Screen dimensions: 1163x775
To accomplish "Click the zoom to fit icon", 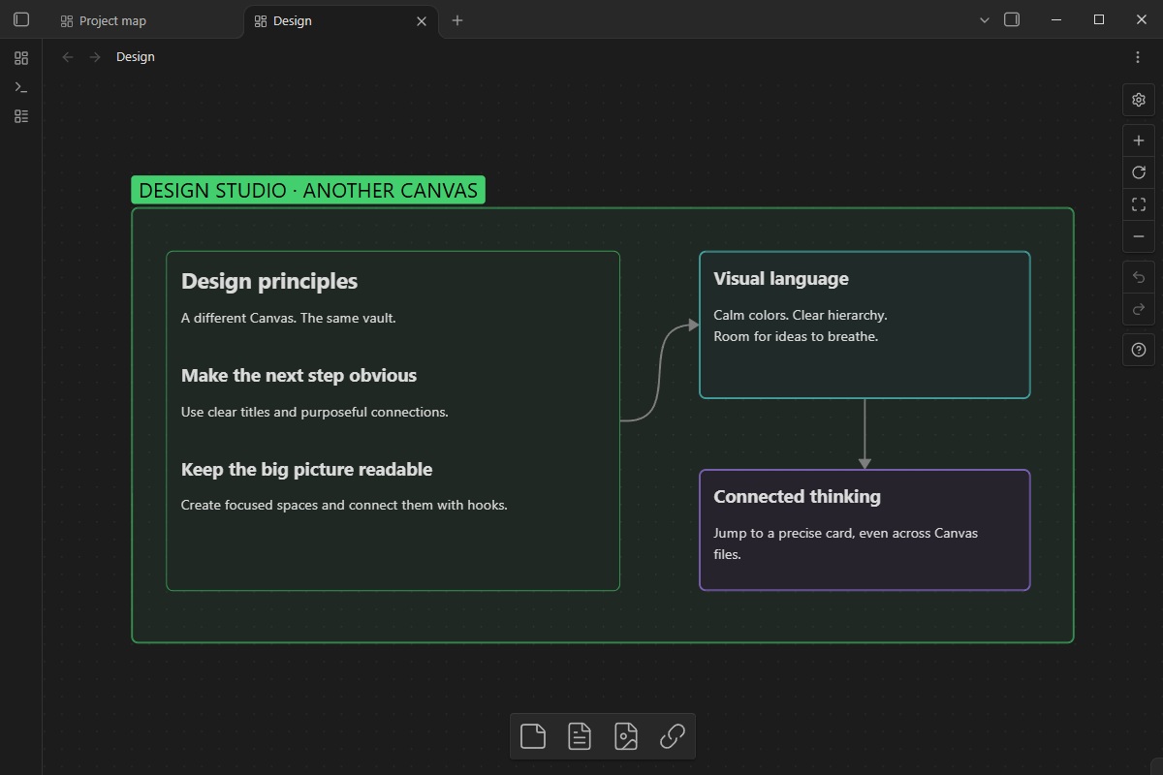I will point(1139,204).
